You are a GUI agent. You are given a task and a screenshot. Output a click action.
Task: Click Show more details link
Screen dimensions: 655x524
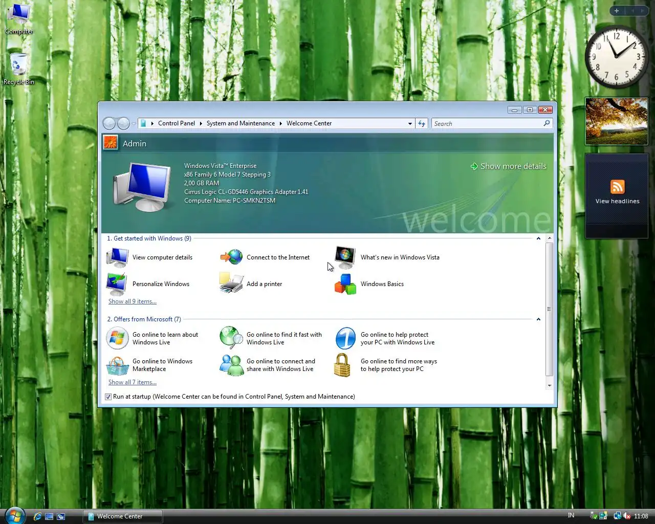coord(509,166)
